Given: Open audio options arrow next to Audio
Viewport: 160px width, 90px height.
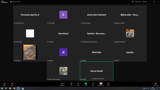Looking at the screenshot, I should 7,83.
